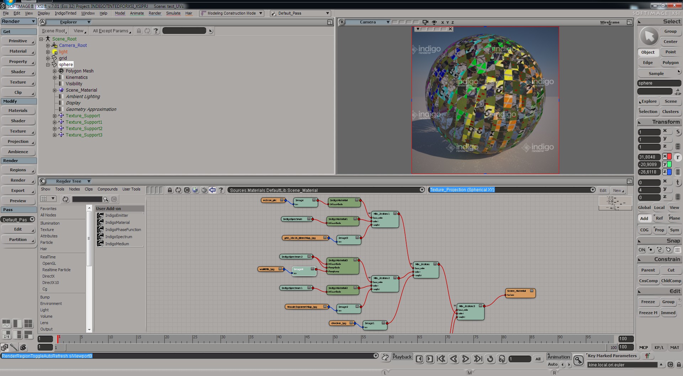683x376 pixels.
Task: Open the IndigoTinted menu
Action: 65,13
